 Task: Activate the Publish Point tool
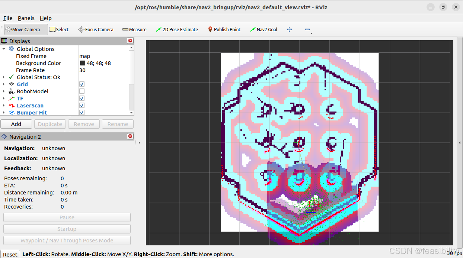[x=224, y=29]
